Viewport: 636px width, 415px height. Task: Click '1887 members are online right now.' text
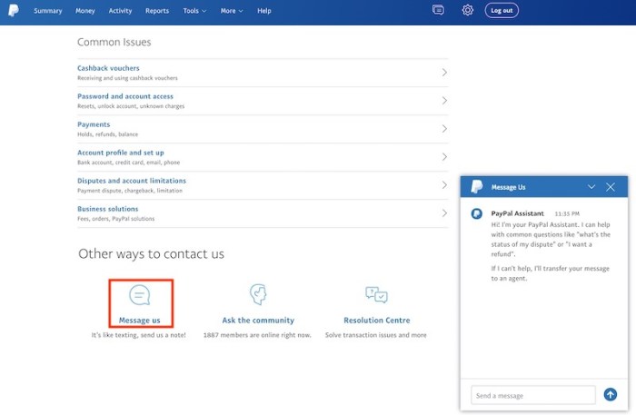257,335
